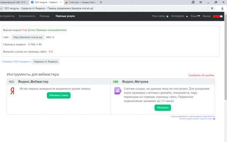Open Яндекс.Вебмастер footnote link
The image size is (227, 142).
pos(209,116)
